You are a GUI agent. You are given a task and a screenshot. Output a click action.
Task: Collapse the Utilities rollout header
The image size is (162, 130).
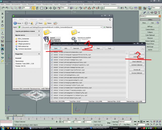(150, 20)
